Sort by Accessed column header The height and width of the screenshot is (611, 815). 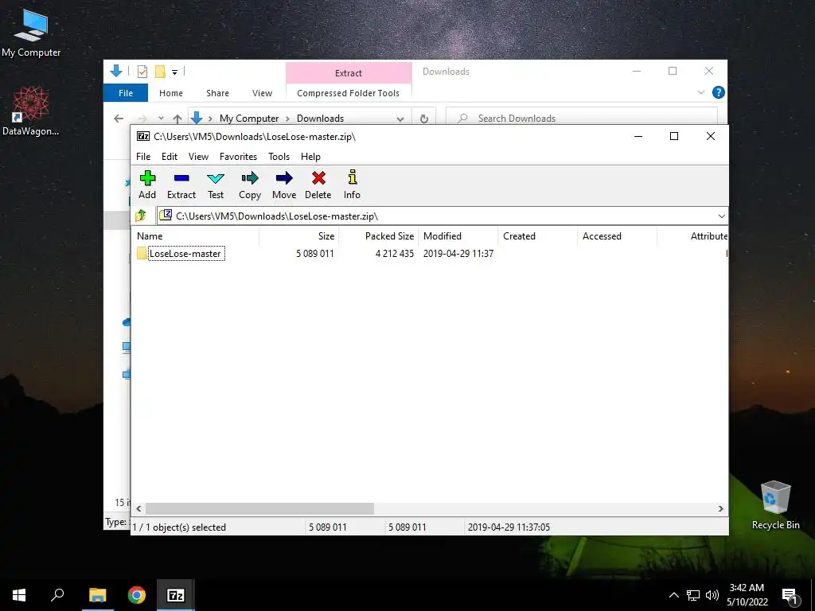[x=617, y=235]
